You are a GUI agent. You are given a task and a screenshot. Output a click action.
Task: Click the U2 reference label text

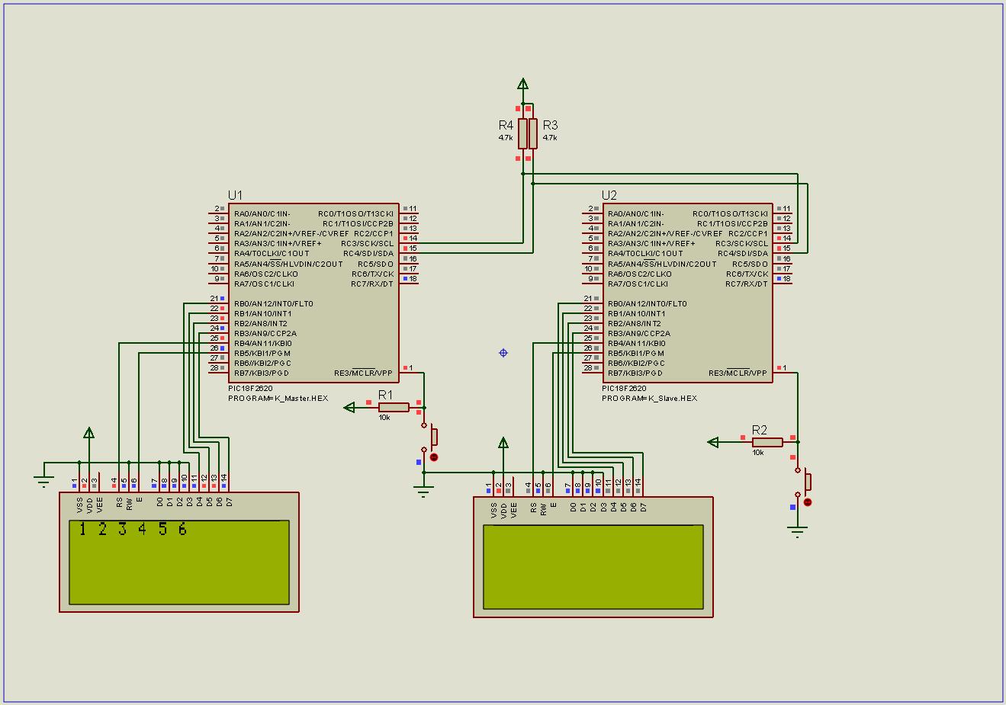pyautogui.click(x=609, y=196)
